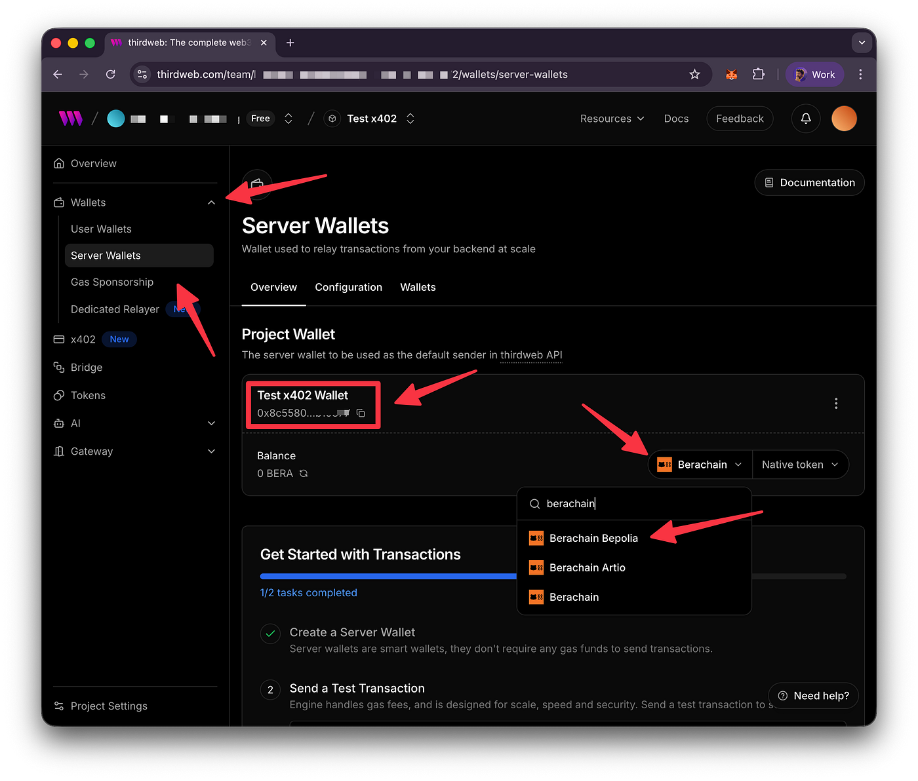Open the Chrome tab search chevron
Viewport: 918px width, 781px height.
[862, 43]
